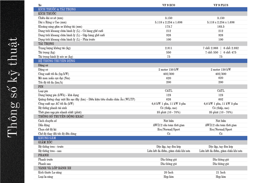Select the "KHUNG GẦM" blue section header
This screenshot has width=259, height=183.
pyautogui.click(x=47, y=138)
